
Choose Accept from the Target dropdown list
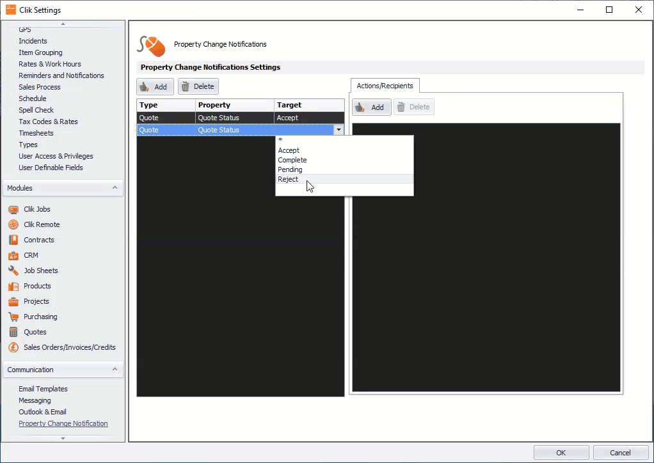344,150
